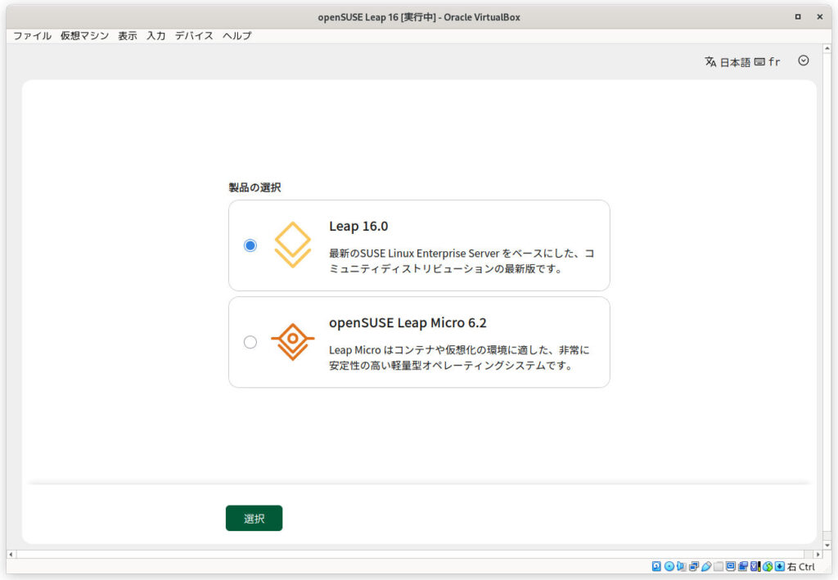The image size is (838, 580).
Task: Change the 日本語 language setting
Action: pyautogui.click(x=735, y=62)
